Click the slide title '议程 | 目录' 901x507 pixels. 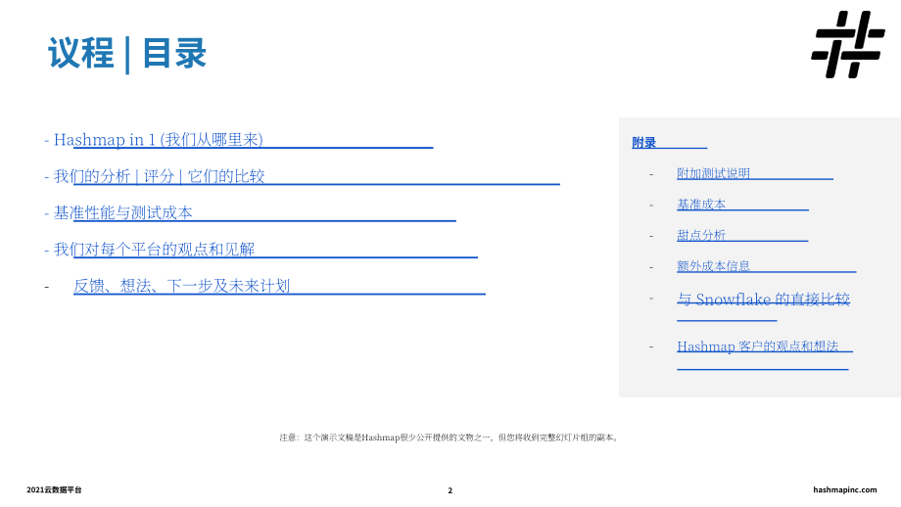127,54
